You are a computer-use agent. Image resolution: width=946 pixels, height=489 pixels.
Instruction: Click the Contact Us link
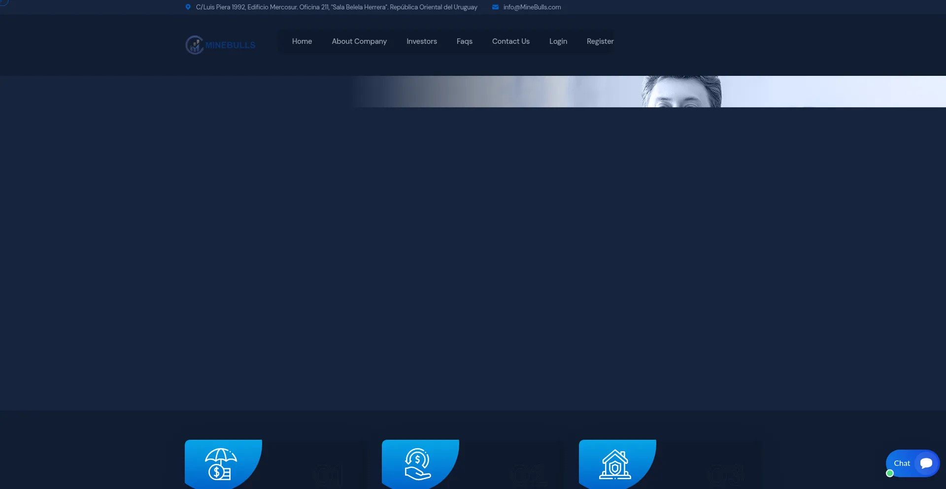tap(510, 41)
